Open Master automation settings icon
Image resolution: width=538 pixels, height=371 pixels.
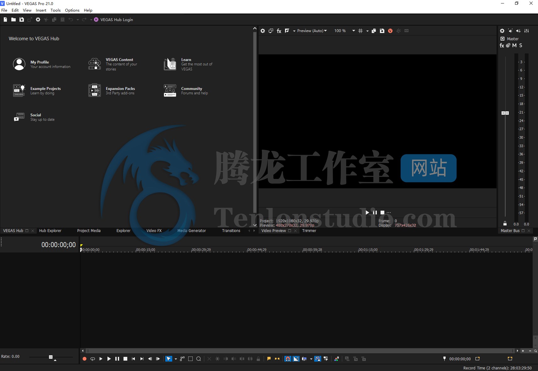coord(508,46)
